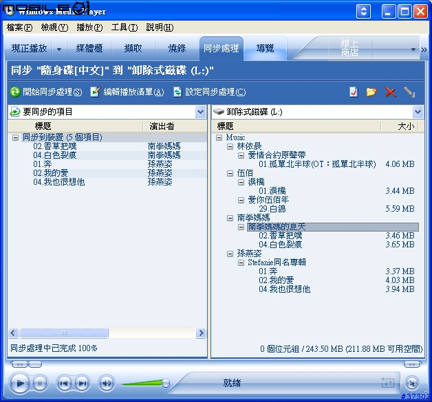This screenshot has width=432, height=402.
Task: Open 設定同步處理 sync settings
Action: (209, 92)
